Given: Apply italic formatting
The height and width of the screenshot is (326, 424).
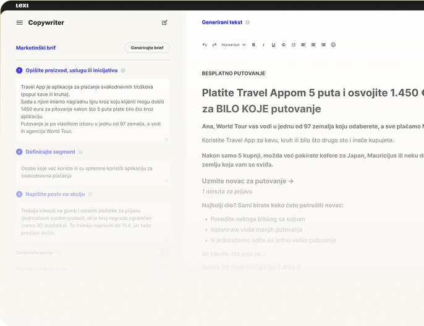Looking at the screenshot, I should pos(263,45).
